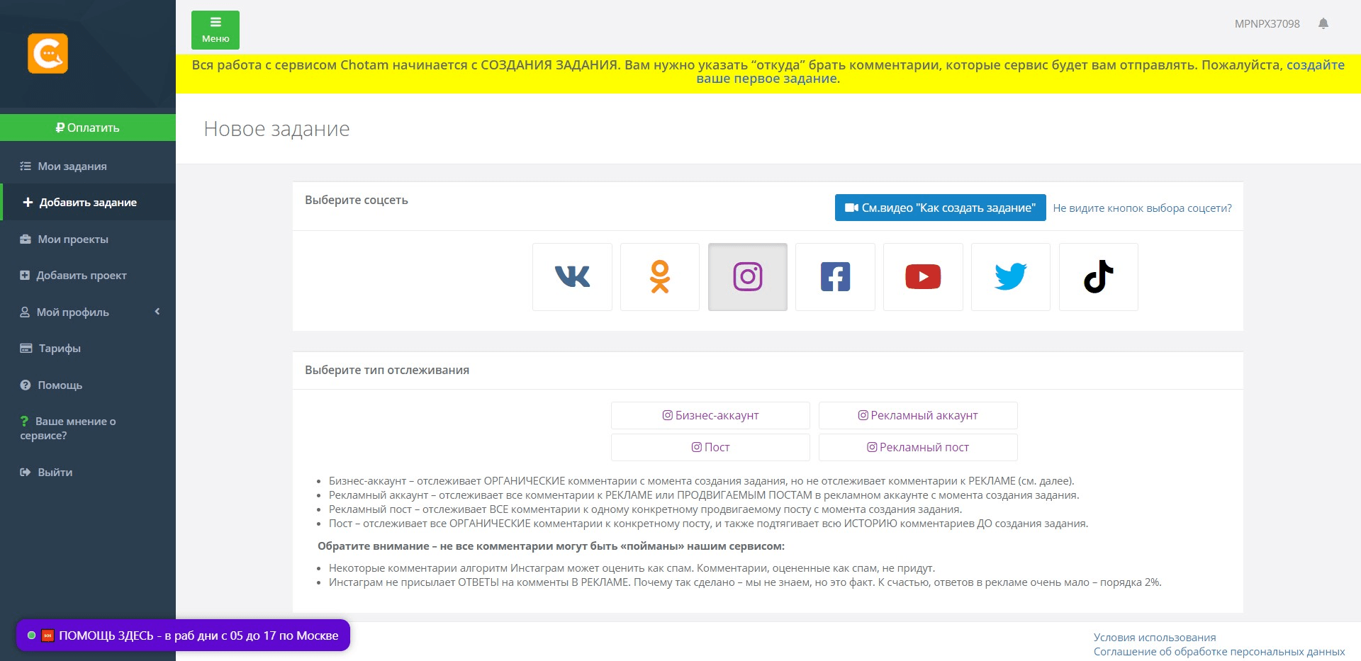Open ПОМОЩЬ ЗДЕСЬ chat widget
Screen dimensions: 1361x661
pyautogui.click(x=183, y=635)
